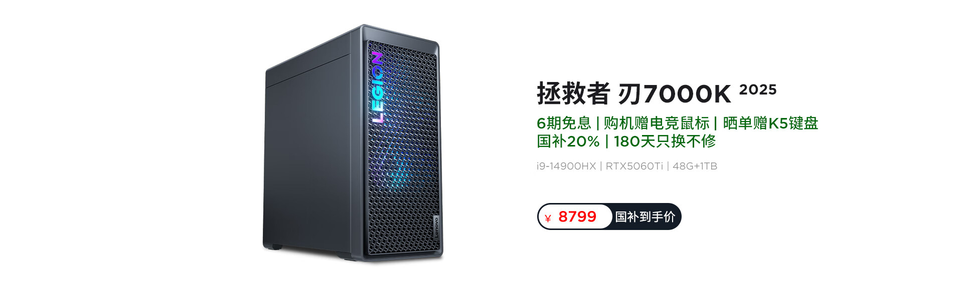
Task: Open the 拯救者 刃7000K product title
Action: [x=634, y=93]
